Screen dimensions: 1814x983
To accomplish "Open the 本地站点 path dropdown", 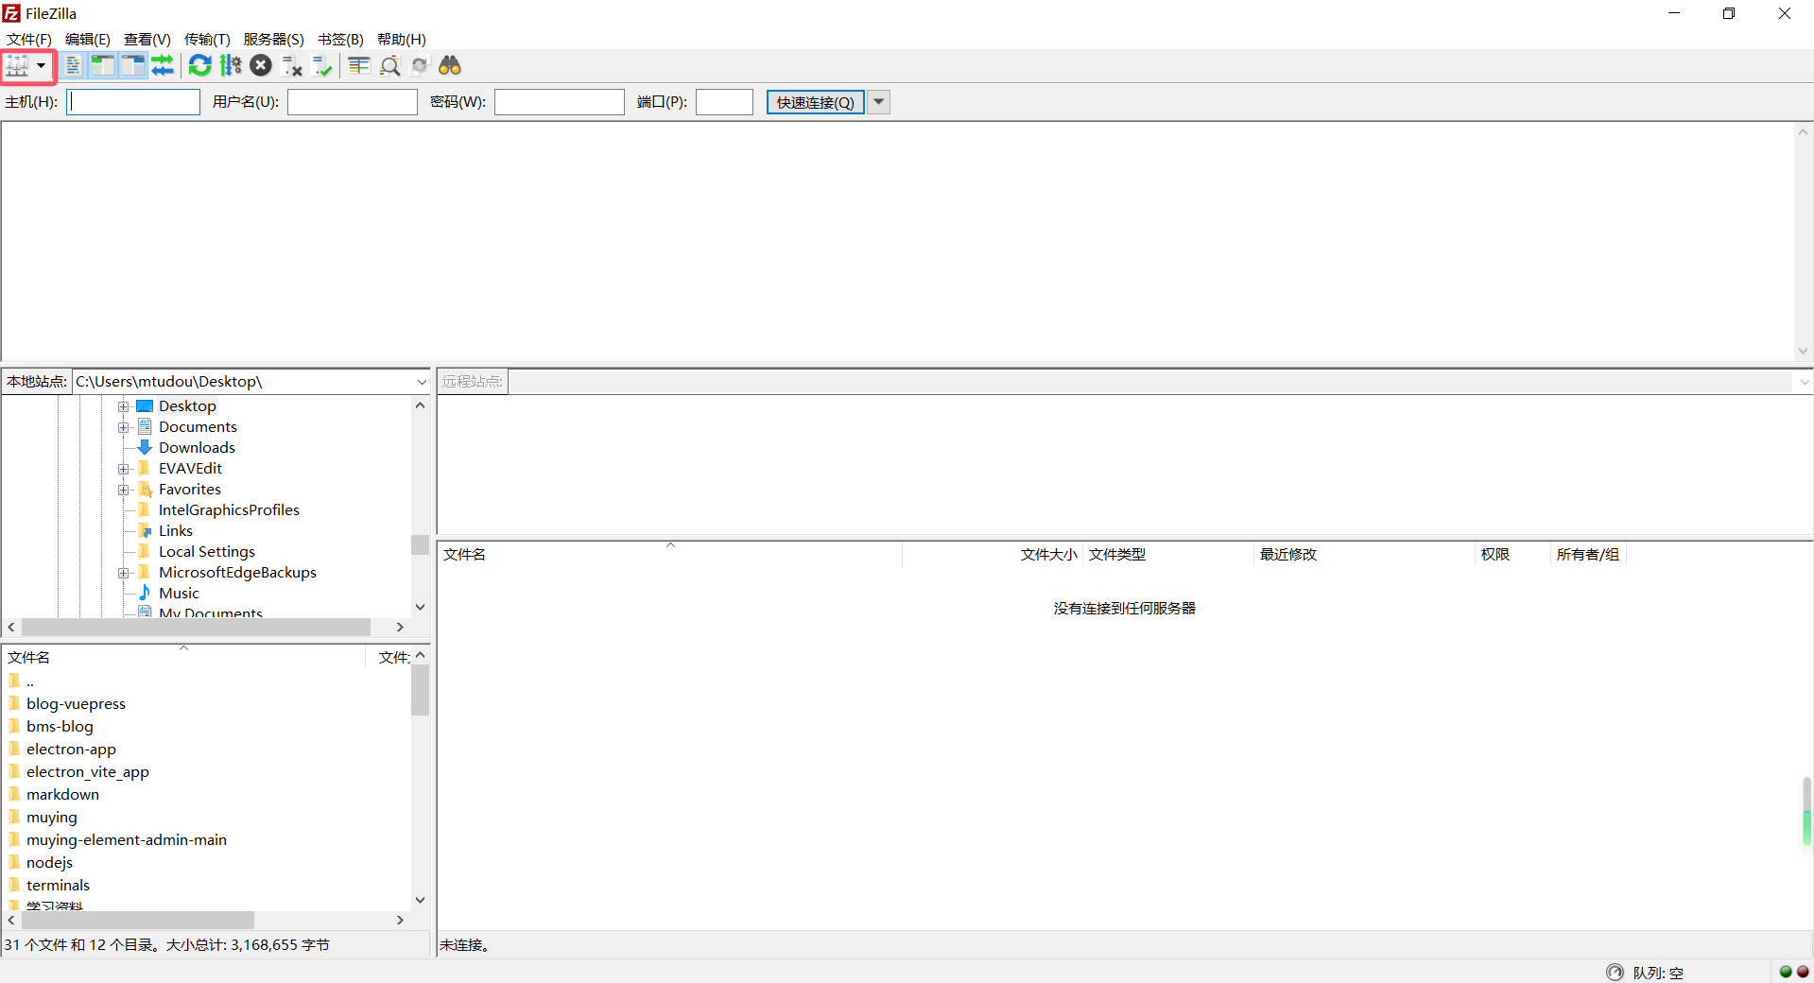I will [x=422, y=382].
